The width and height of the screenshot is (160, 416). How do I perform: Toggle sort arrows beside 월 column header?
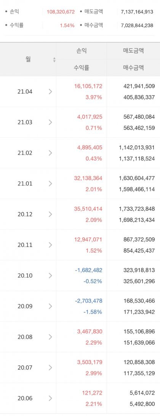tap(54, 60)
